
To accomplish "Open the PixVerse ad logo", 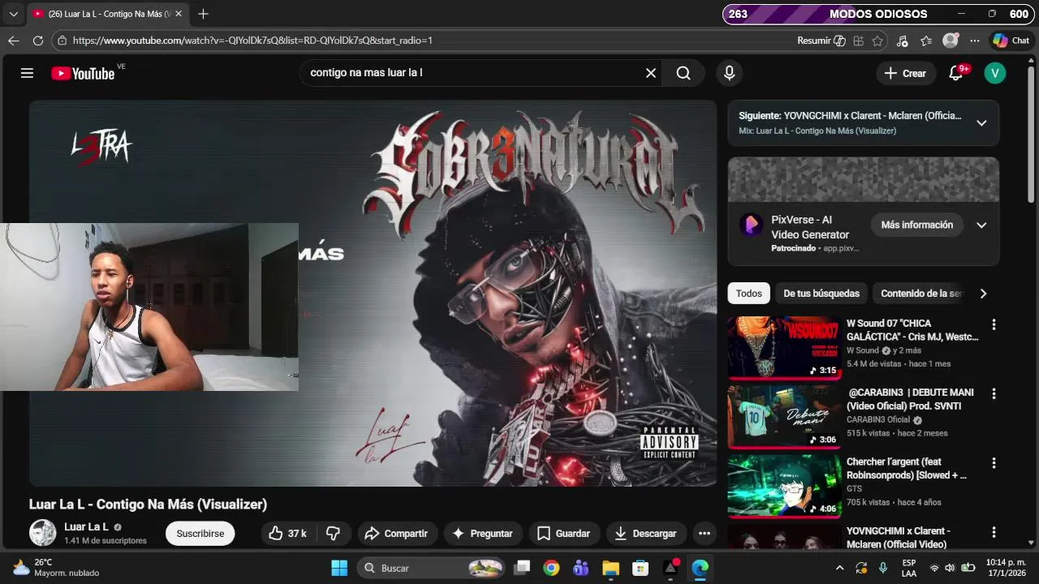I will (752, 225).
